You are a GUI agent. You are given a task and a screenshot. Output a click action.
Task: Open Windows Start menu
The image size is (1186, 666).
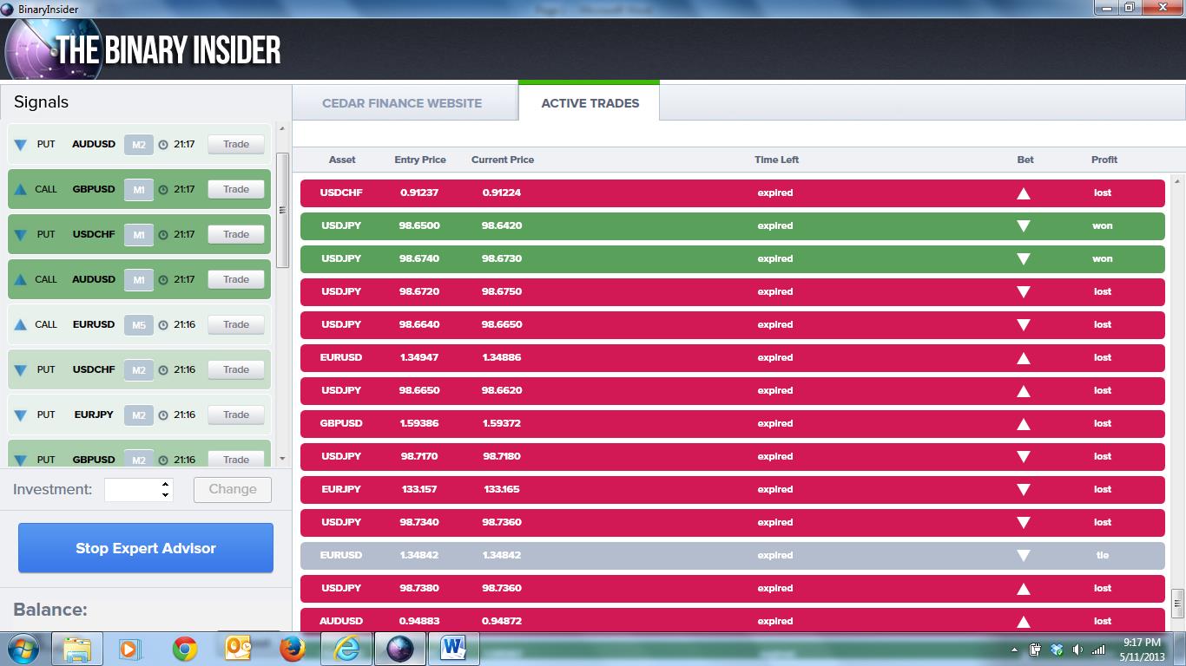(x=22, y=649)
